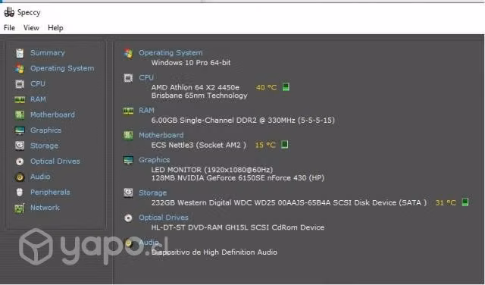Click the storage temperature value 31 °C
Screen dimensions: 485x285
coord(446,203)
